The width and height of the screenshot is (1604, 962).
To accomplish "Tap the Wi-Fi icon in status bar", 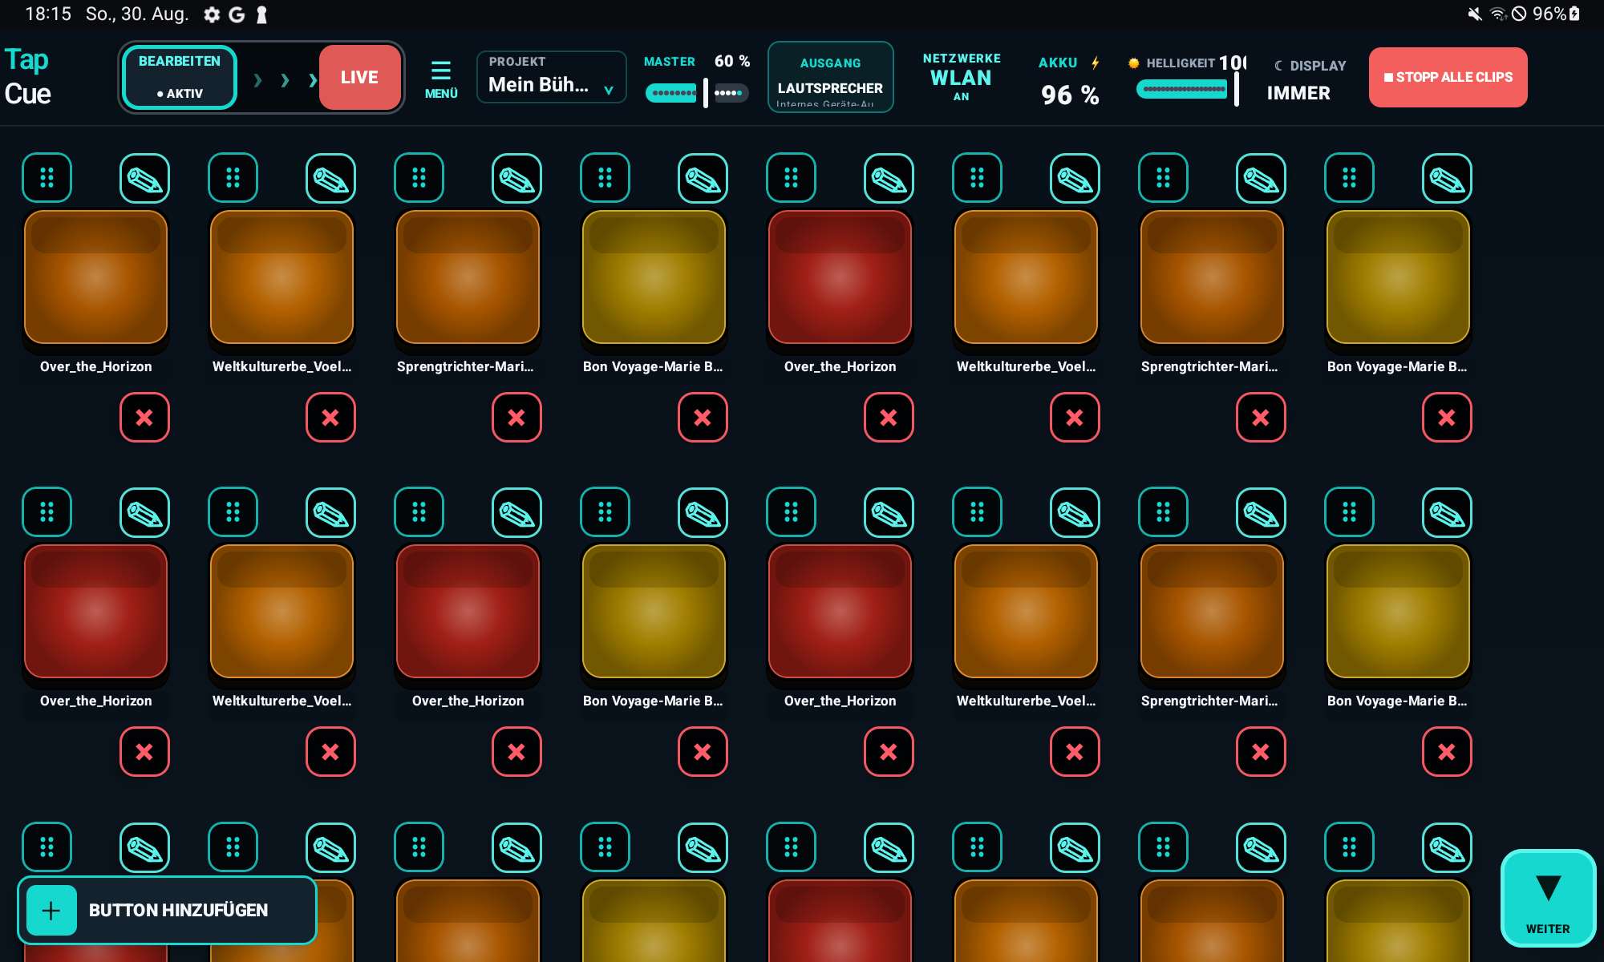I will pos(1497,14).
